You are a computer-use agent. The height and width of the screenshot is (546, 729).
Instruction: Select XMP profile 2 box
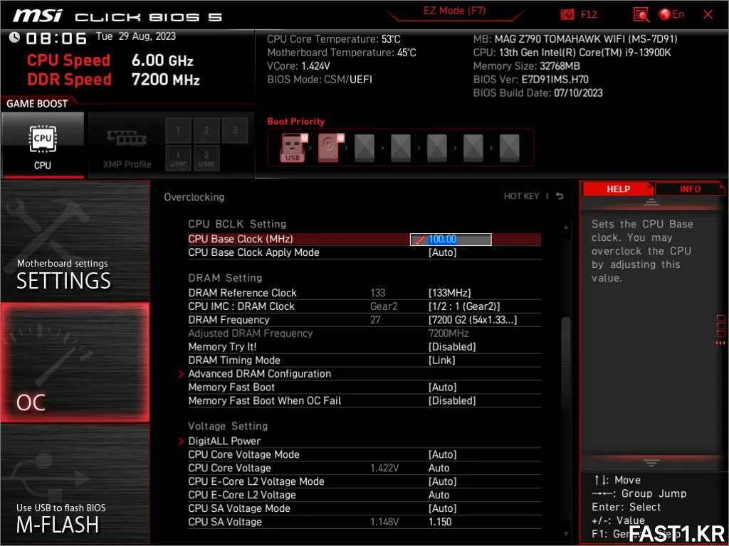(x=206, y=131)
